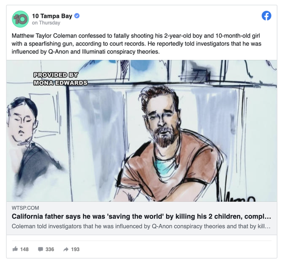View the 336 comments count
This screenshot has height=267, width=293.
click(x=49, y=249)
